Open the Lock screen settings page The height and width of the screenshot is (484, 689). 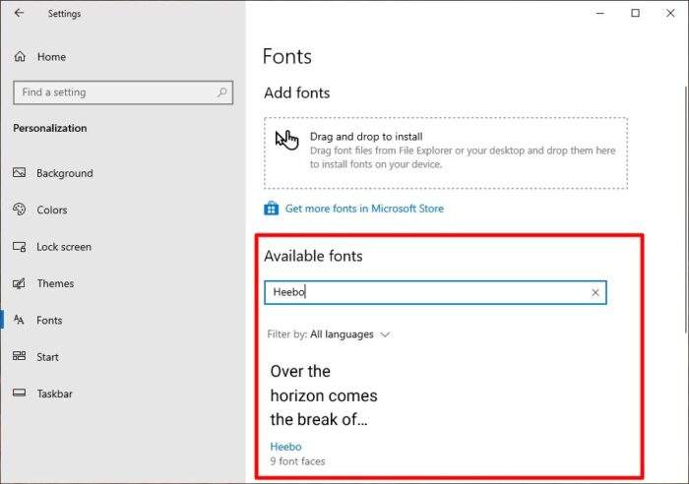[64, 247]
